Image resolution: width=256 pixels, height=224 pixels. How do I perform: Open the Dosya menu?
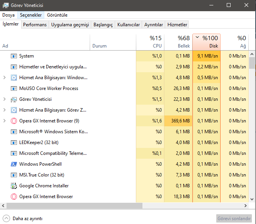(x=8, y=15)
